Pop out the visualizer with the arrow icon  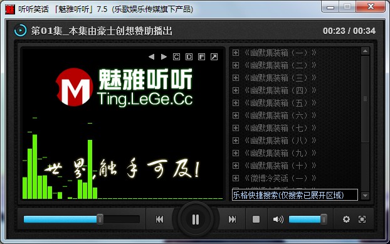coord(214,57)
